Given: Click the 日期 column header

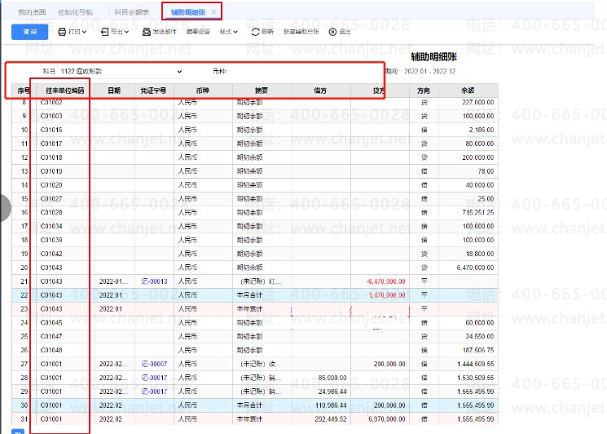Looking at the screenshot, I should click(114, 91).
